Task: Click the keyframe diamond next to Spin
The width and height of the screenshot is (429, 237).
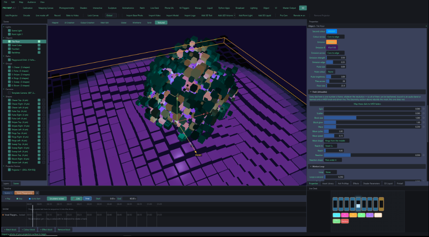Action: coord(424,109)
